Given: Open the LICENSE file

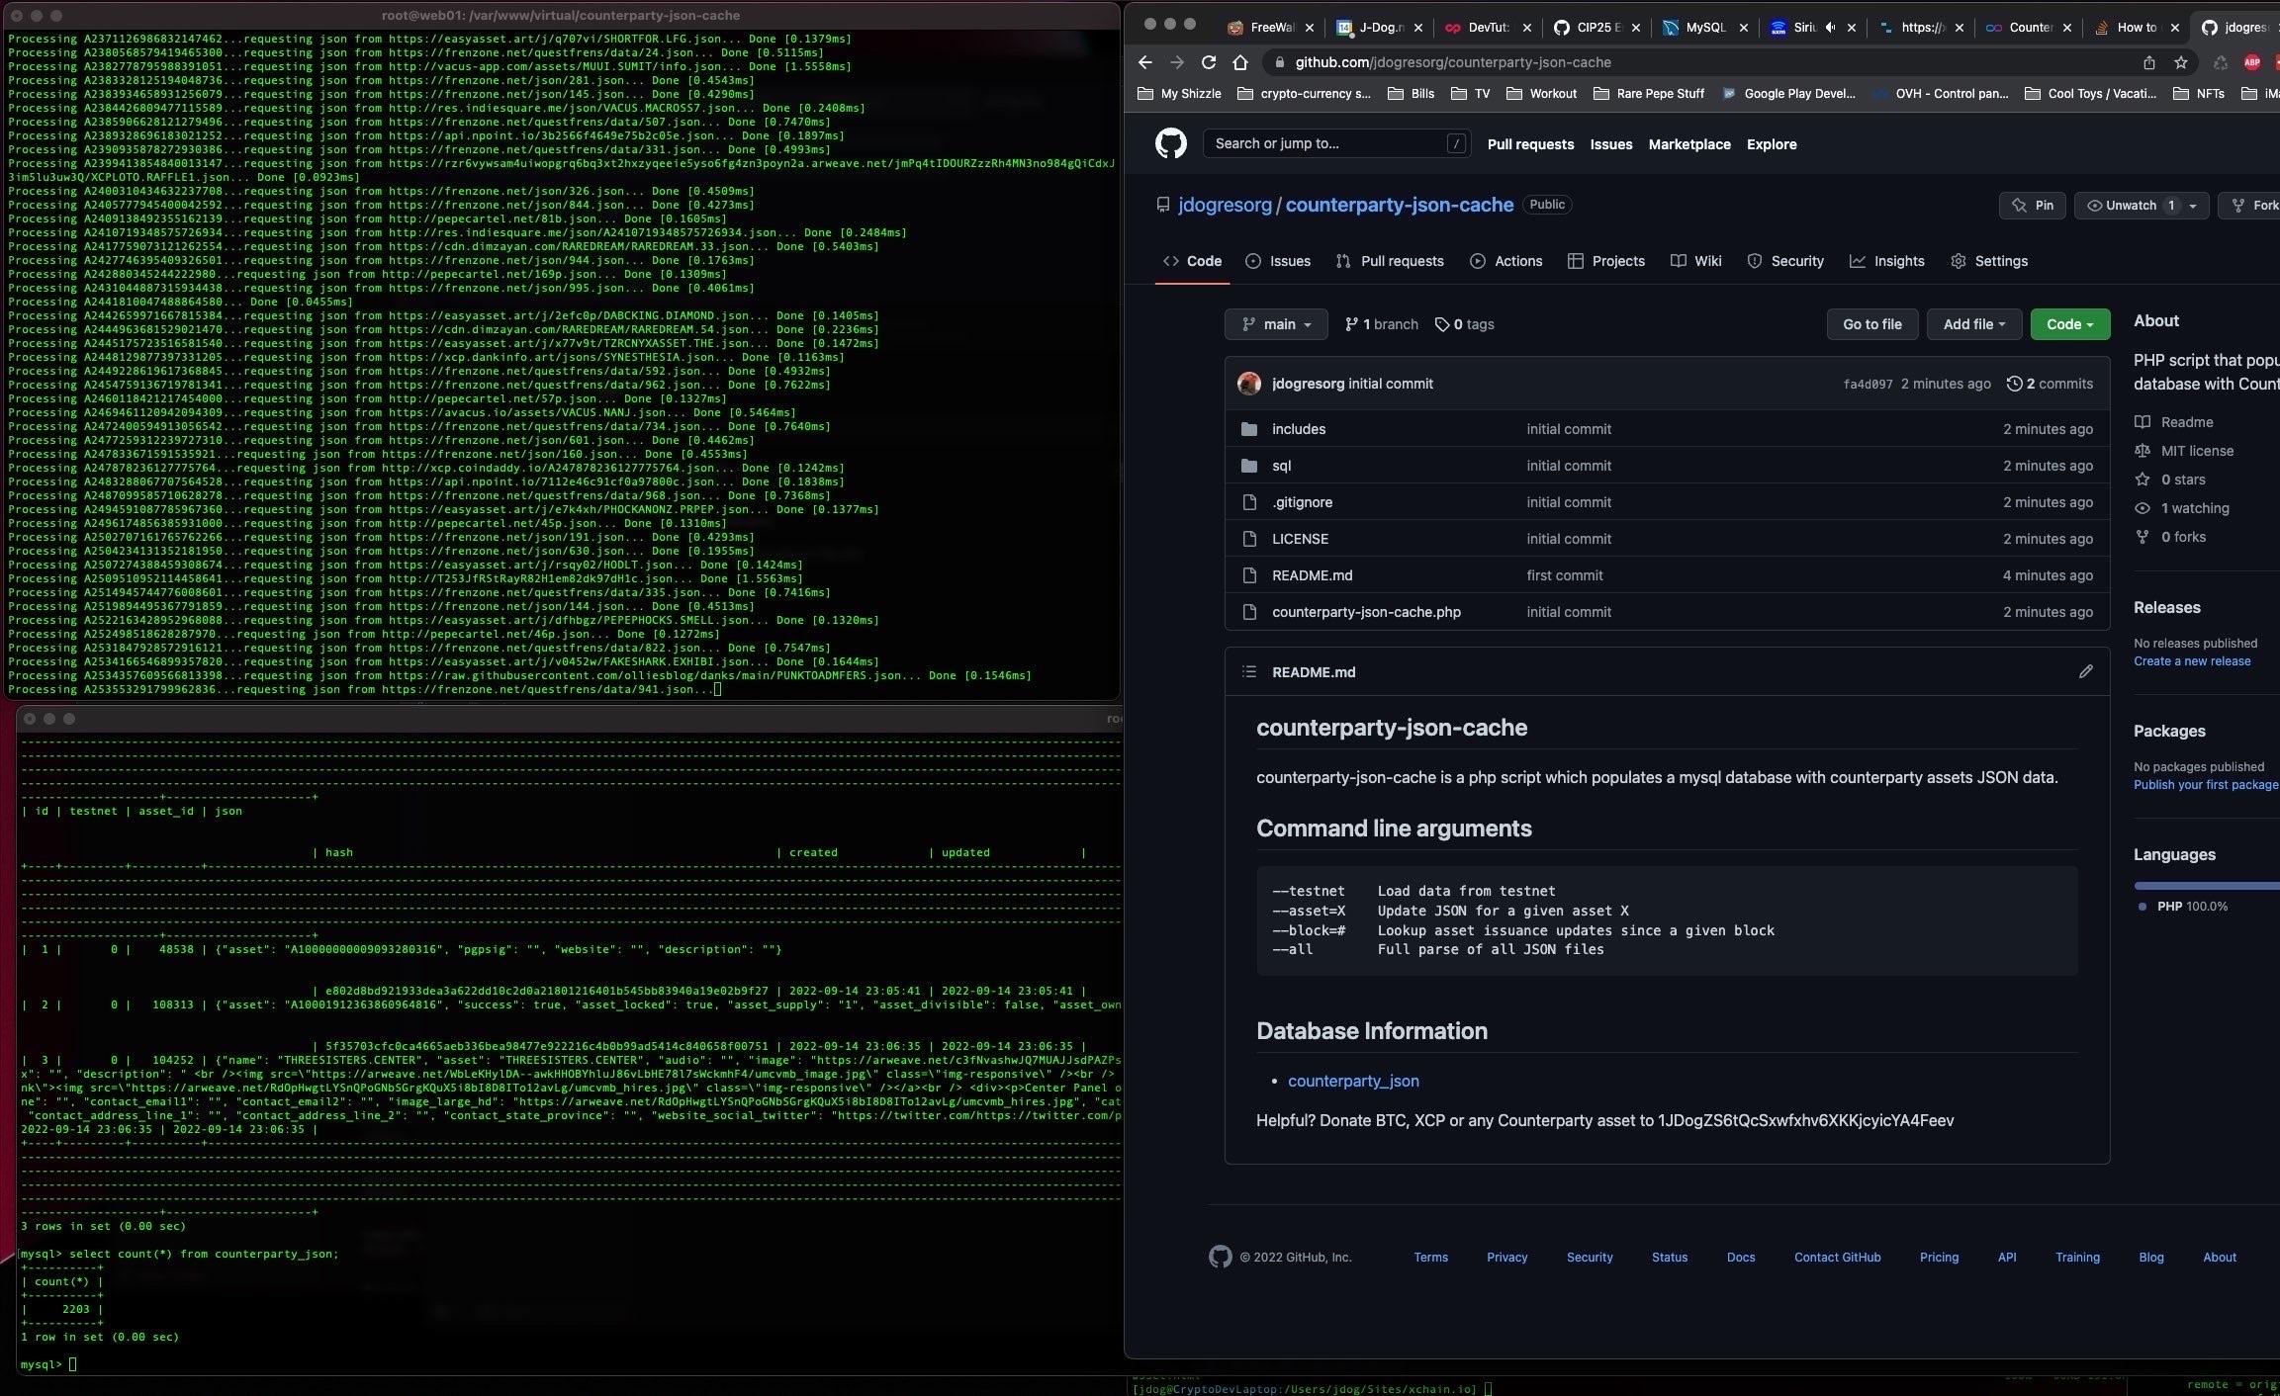Looking at the screenshot, I should pos(1300,539).
